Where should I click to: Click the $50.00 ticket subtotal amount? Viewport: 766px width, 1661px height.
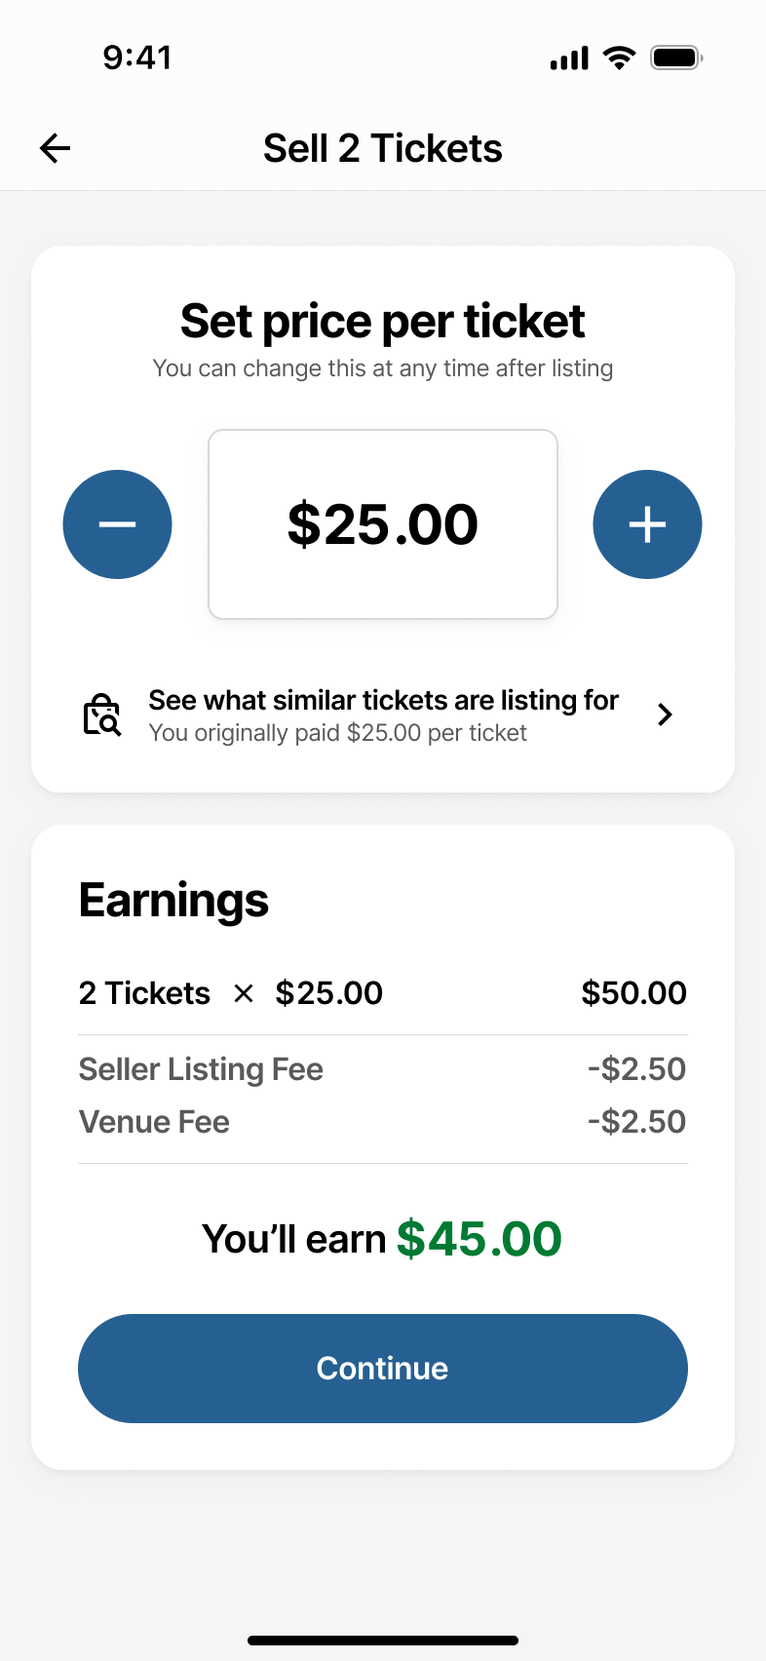tap(633, 993)
